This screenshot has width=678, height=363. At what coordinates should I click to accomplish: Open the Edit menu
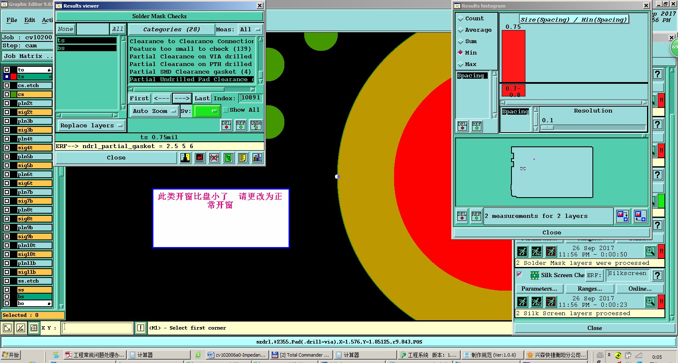click(30, 20)
